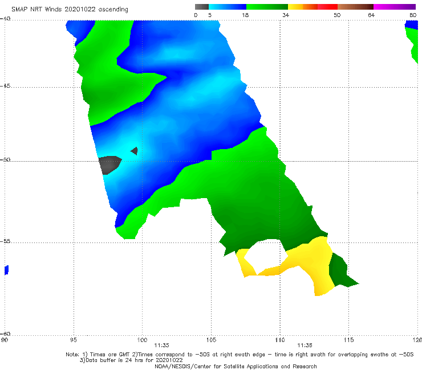Click the latitude label '-55'

point(5,241)
